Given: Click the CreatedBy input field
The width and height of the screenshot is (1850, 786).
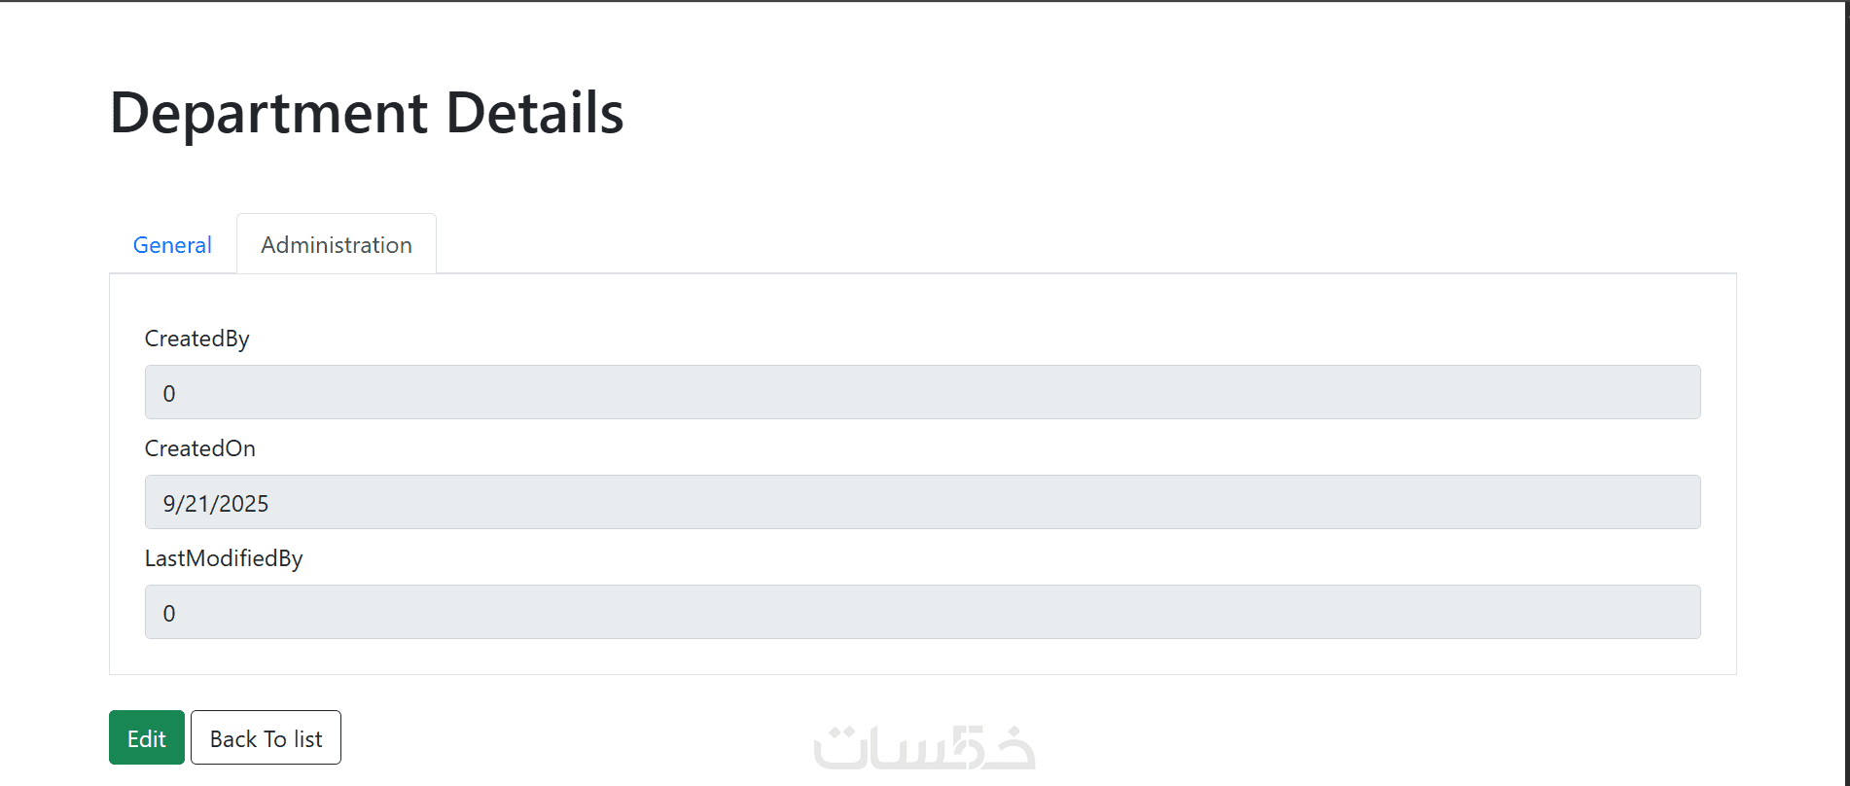Looking at the screenshot, I should (x=922, y=393).
